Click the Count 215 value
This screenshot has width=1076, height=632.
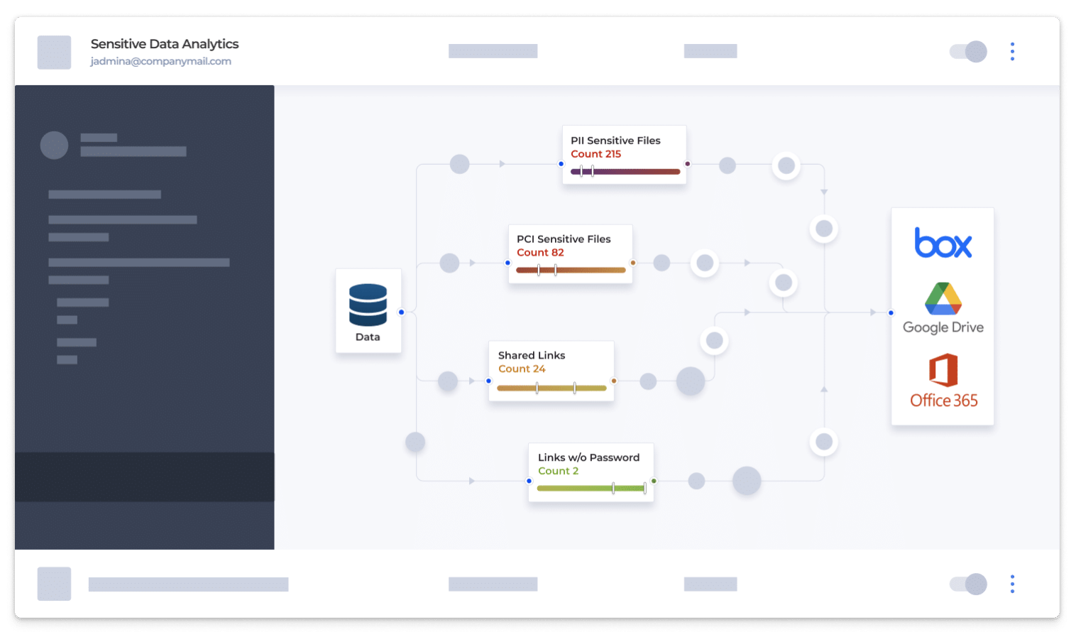pyautogui.click(x=596, y=154)
